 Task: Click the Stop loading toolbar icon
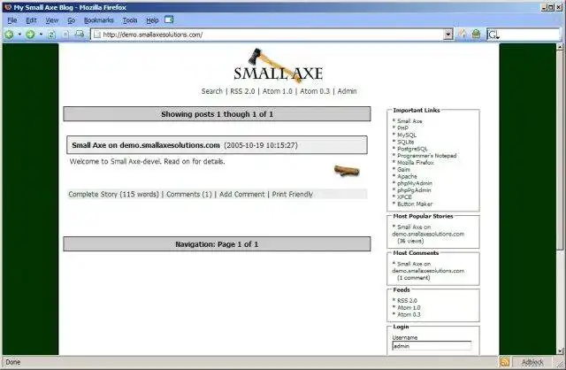point(65,35)
